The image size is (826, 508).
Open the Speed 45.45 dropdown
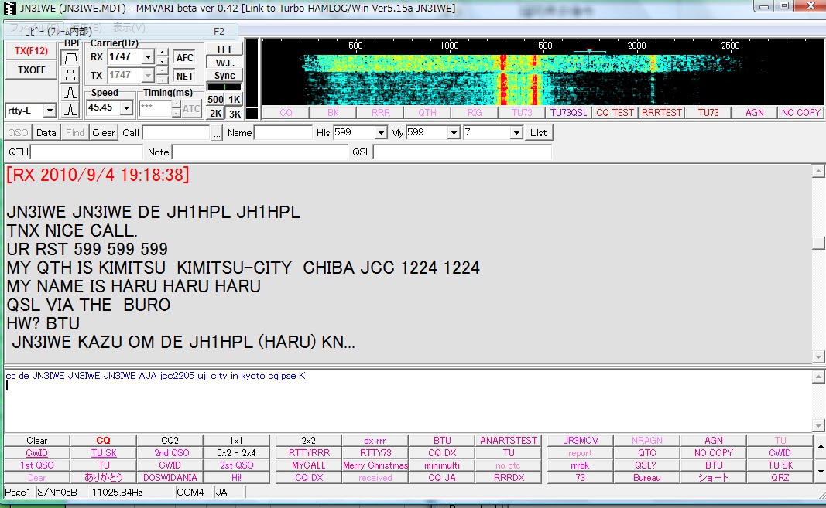pyautogui.click(x=126, y=108)
